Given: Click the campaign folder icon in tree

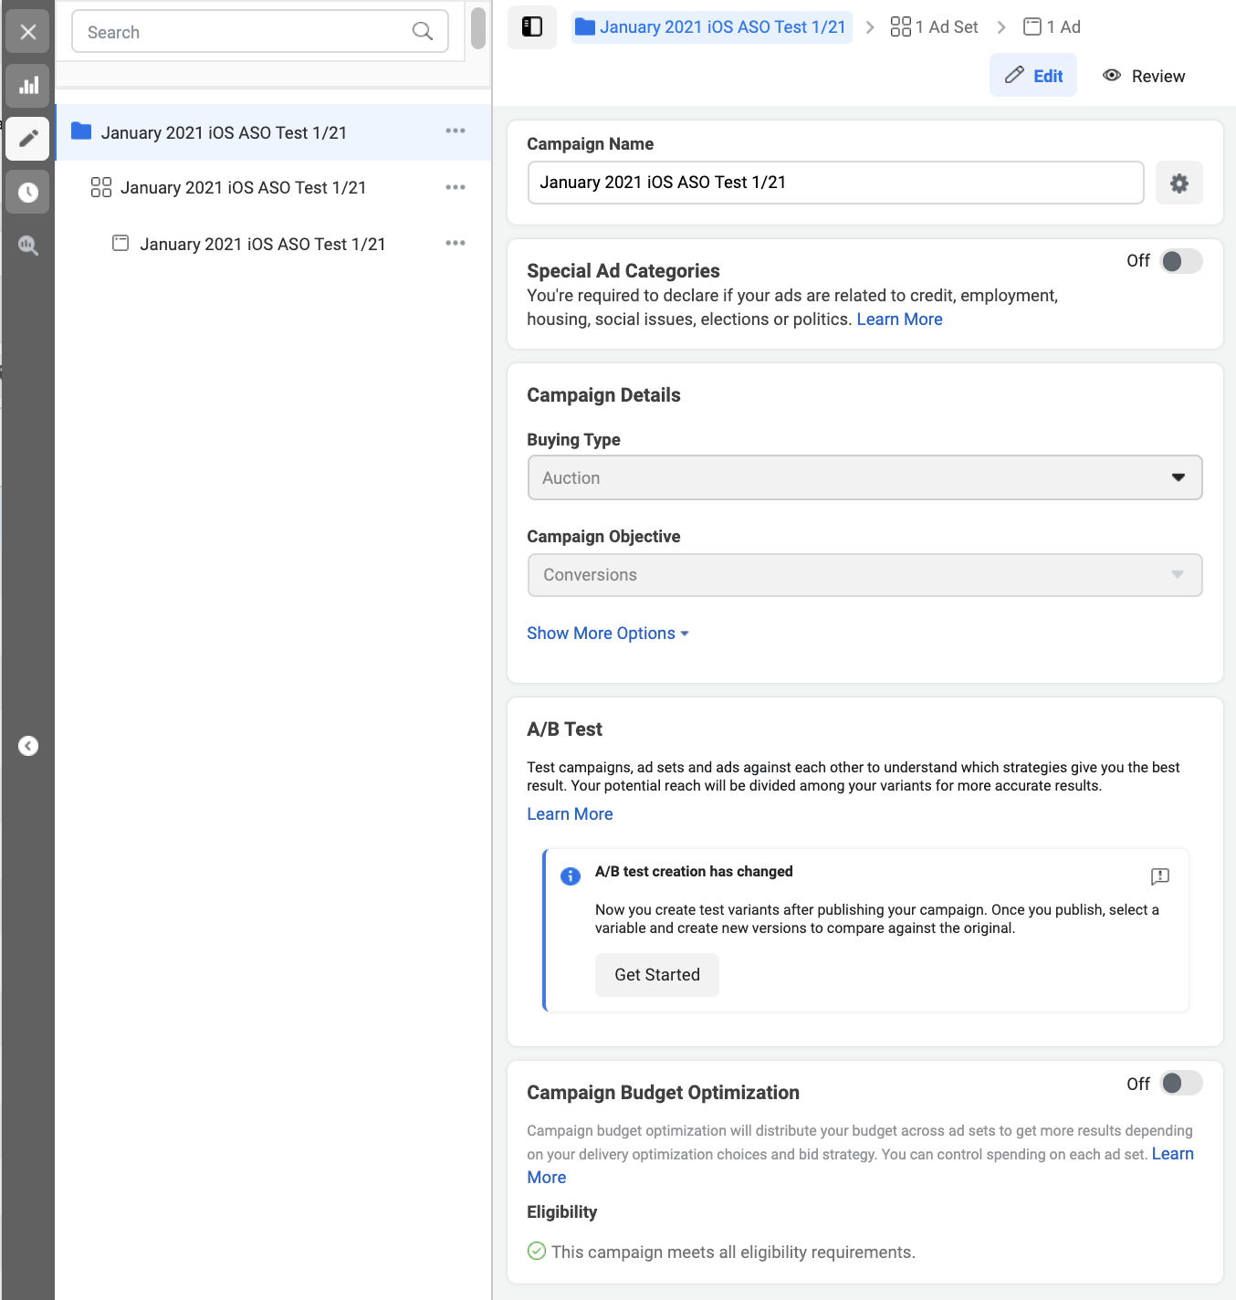Looking at the screenshot, I should 81,131.
